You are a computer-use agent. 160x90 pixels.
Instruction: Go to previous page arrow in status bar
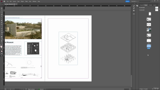click(x=12, y=89)
